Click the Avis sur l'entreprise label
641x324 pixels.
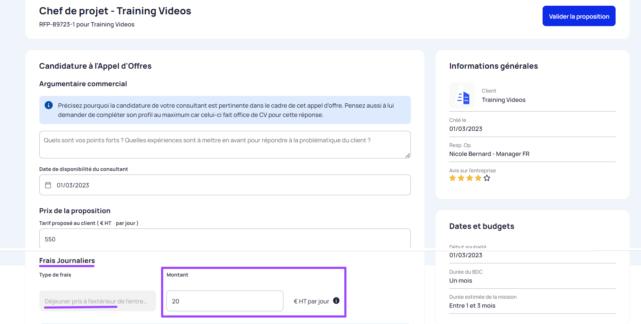(x=472, y=171)
